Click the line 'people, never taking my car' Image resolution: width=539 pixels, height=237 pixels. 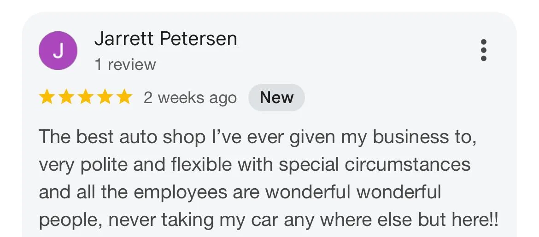[268, 220]
